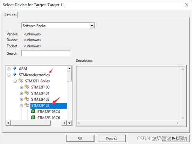Click the STMicroelectronics vendor diamond icon
Viewport: 192px width, 144px height.
point(15,74)
